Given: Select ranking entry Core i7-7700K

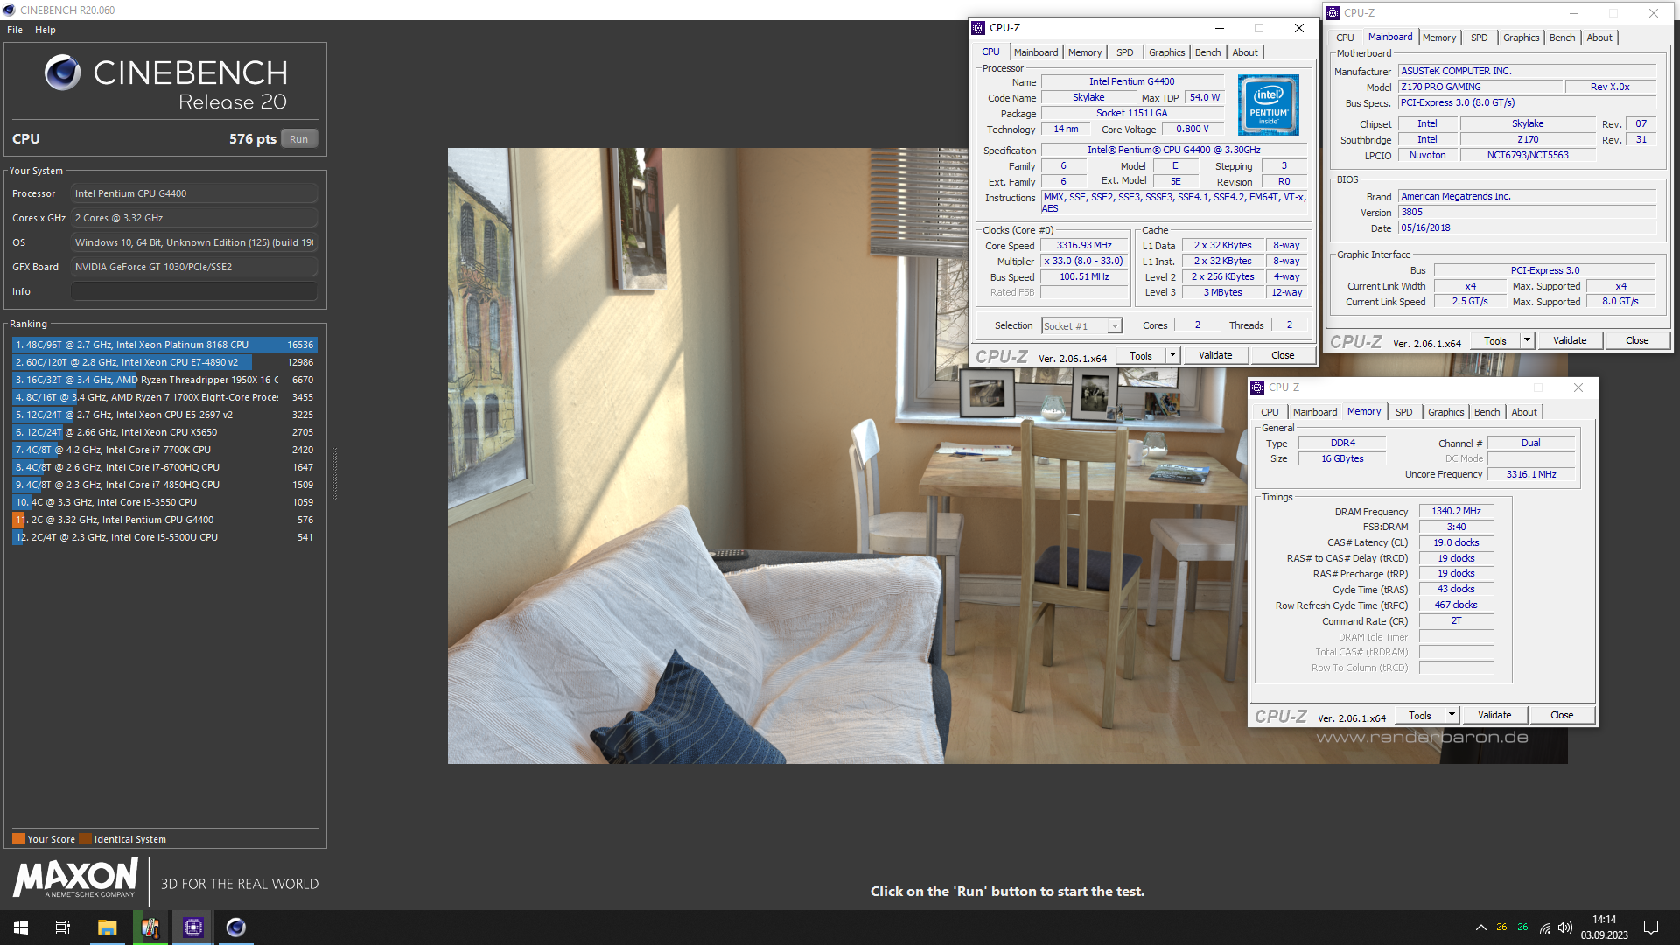Looking at the screenshot, I should 164,450.
